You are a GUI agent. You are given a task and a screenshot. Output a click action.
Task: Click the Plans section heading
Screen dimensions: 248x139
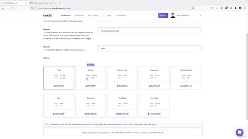click(46, 58)
